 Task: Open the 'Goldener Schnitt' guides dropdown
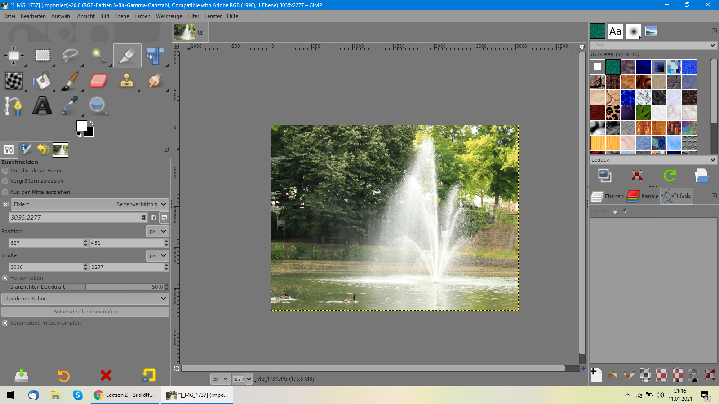click(85, 299)
